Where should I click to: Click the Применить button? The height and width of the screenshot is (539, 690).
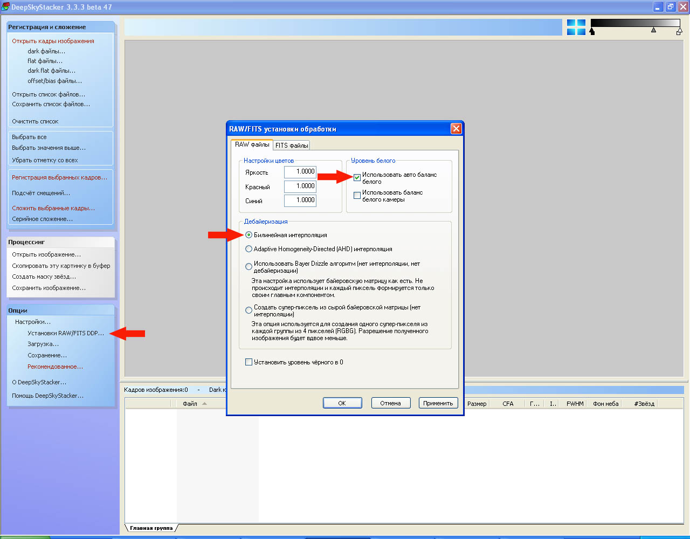pos(438,403)
